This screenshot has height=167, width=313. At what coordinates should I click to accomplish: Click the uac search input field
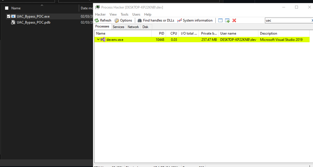(x=288, y=20)
